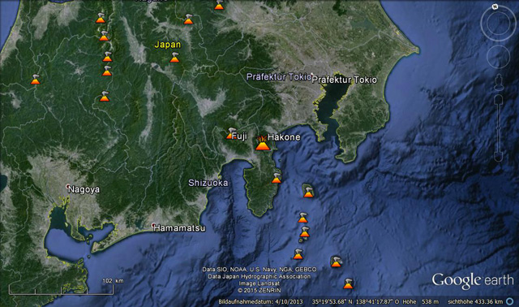Click the N north indicator on the compass
The height and width of the screenshot is (307, 519).
pyautogui.click(x=495, y=6)
